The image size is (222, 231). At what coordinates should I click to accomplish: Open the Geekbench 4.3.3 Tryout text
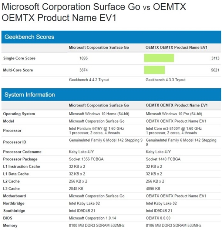[x=165, y=80]
